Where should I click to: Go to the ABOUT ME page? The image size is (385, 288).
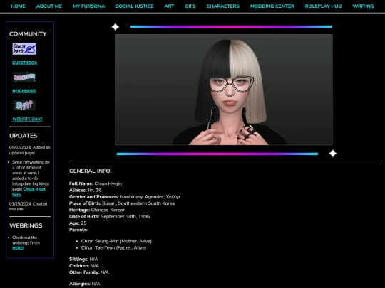(x=49, y=6)
